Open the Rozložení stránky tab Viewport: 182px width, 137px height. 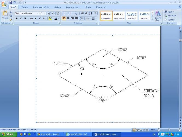click(x=41, y=7)
